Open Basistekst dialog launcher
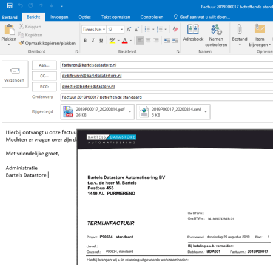Viewport: 273px width, 265px height. tap(178, 51)
